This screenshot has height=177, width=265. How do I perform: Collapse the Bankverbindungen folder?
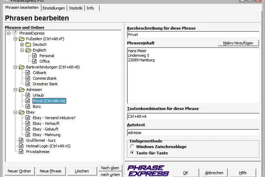click(15, 67)
